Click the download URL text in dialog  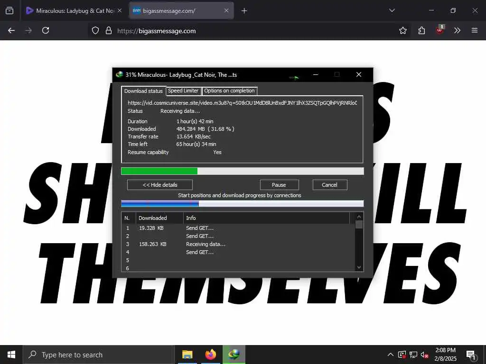[242, 103]
